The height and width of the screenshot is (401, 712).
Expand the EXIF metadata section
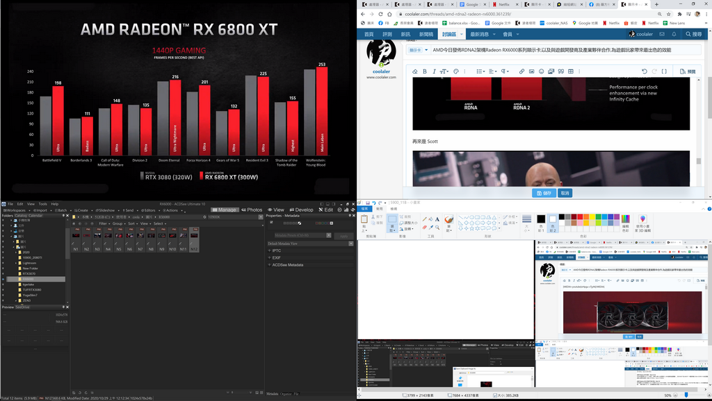(x=269, y=258)
